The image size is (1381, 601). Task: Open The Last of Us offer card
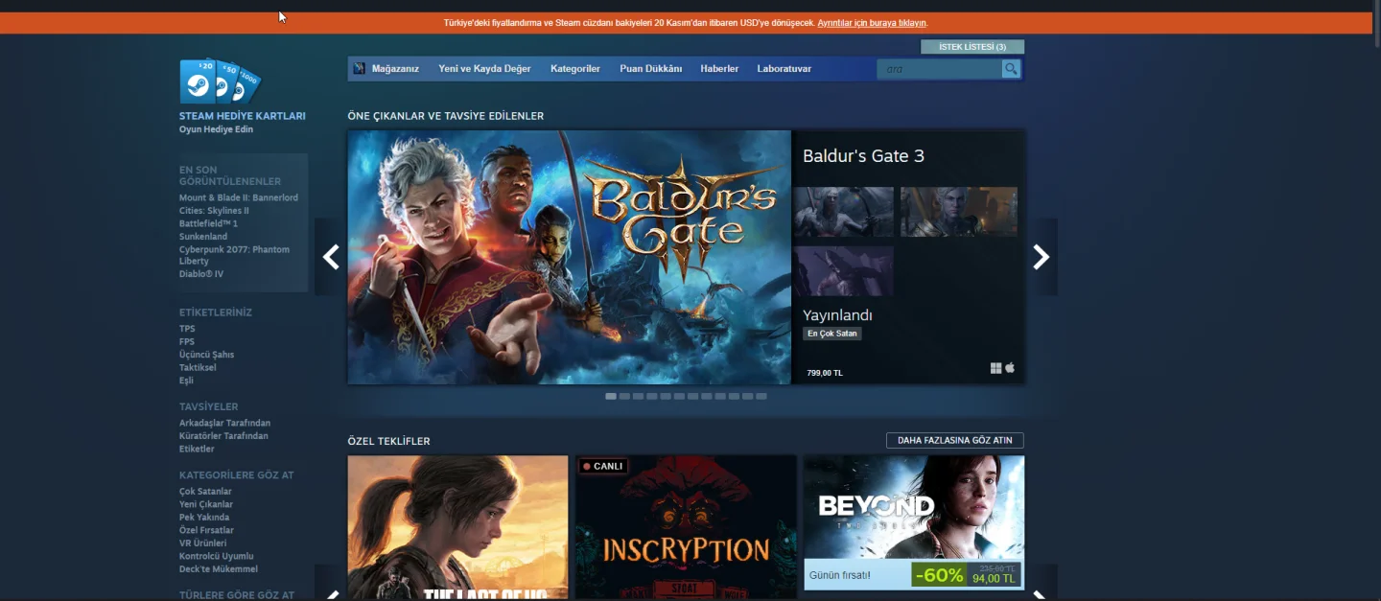(457, 527)
